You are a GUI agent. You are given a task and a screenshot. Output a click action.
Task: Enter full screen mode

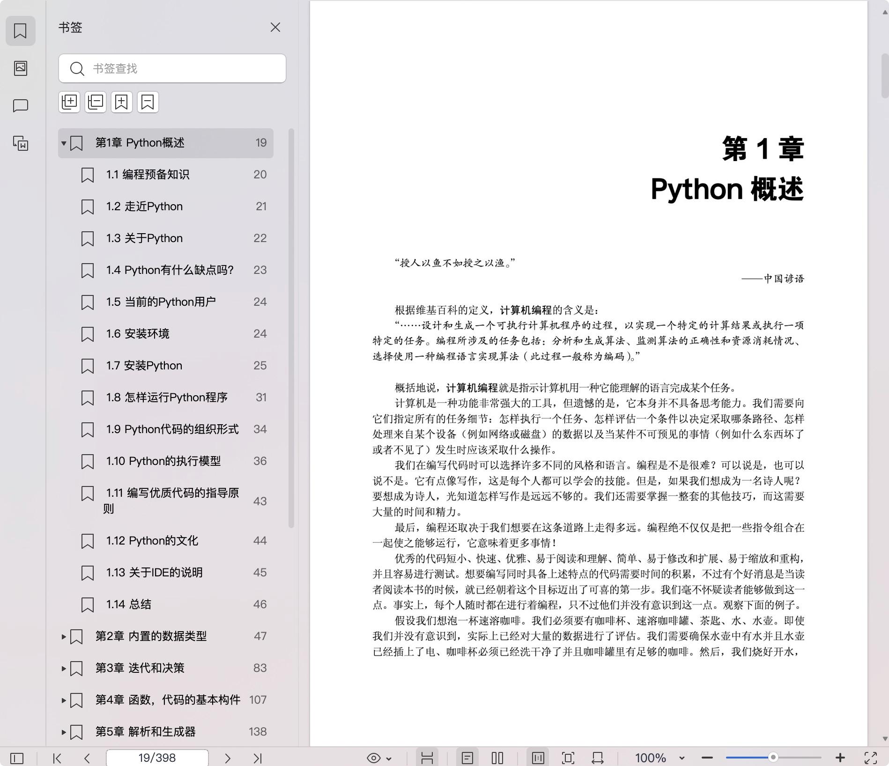[x=871, y=758]
